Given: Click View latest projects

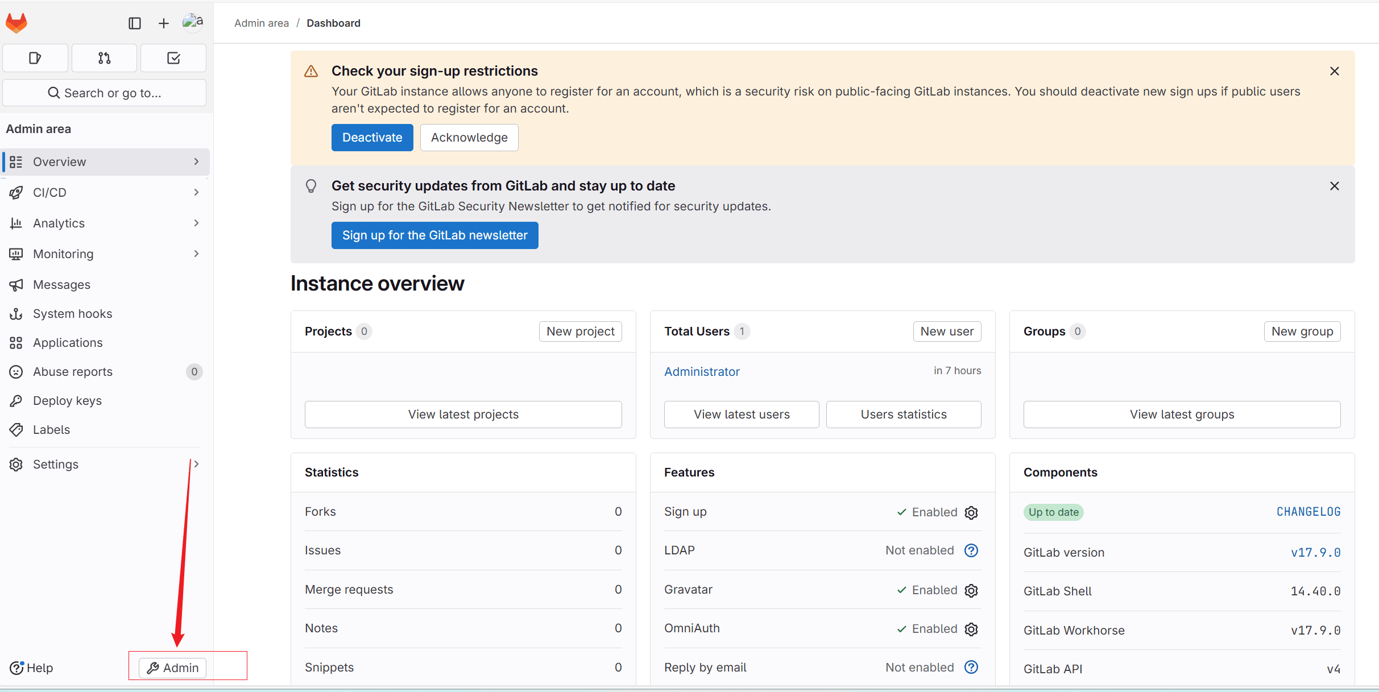Looking at the screenshot, I should 463,415.
